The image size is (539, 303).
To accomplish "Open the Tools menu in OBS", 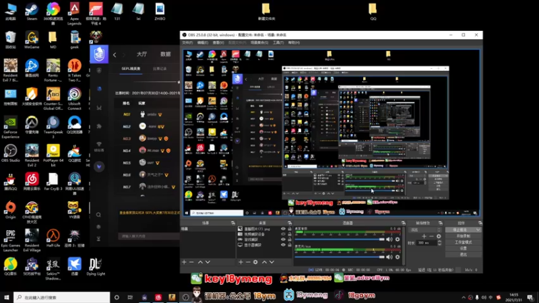I will 278,42.
